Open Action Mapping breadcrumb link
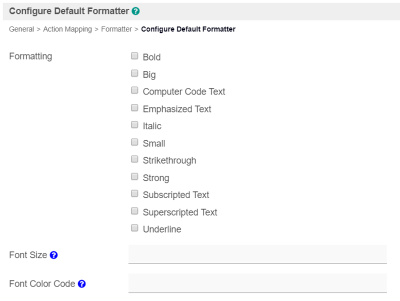 click(67, 29)
